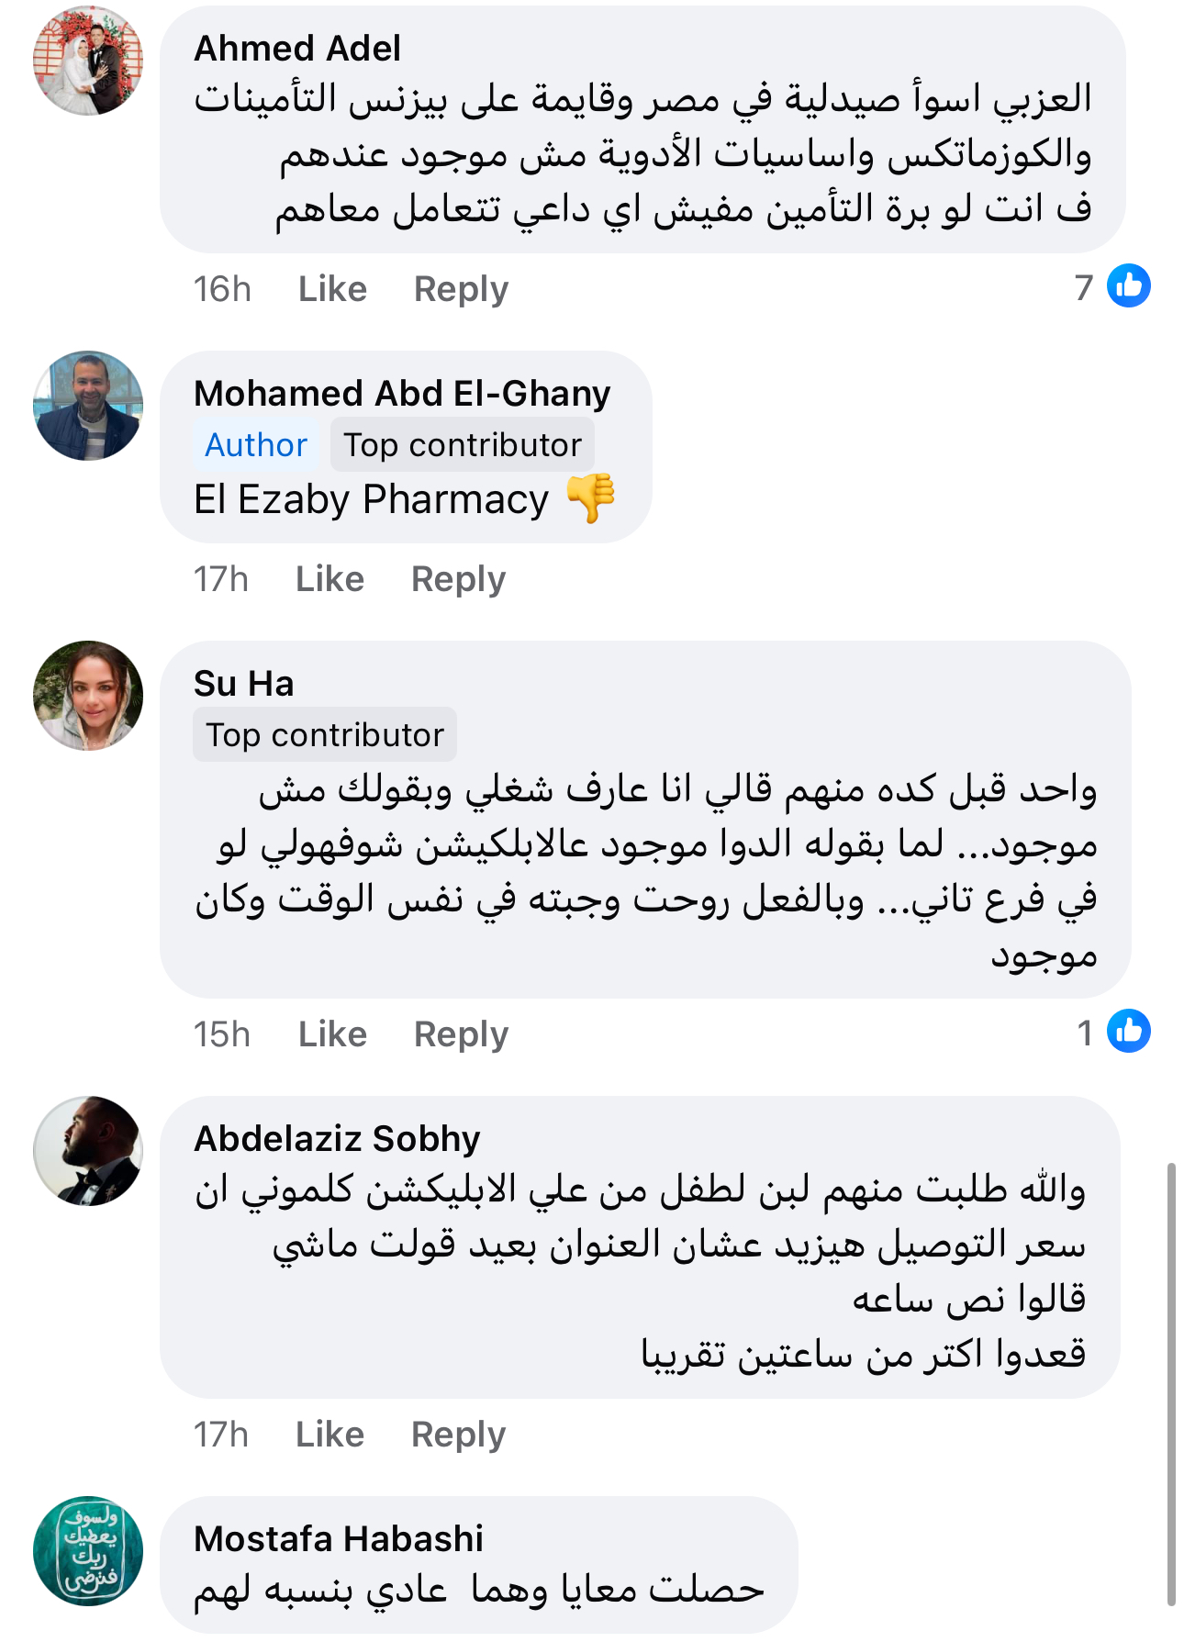Viewport: 1184px width, 1642px height.
Task: Open Mohamed Abd El-Ghany's profile picture
Action: point(88,406)
